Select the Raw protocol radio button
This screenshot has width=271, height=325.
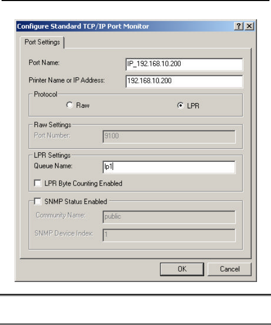(70, 105)
